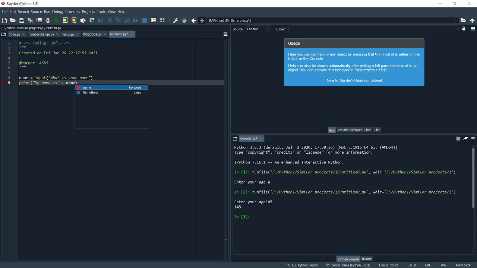The width and height of the screenshot is (477, 268).
Task: Select 'name' keyword autocomplete suggestion
Action: pyautogui.click(x=112, y=87)
